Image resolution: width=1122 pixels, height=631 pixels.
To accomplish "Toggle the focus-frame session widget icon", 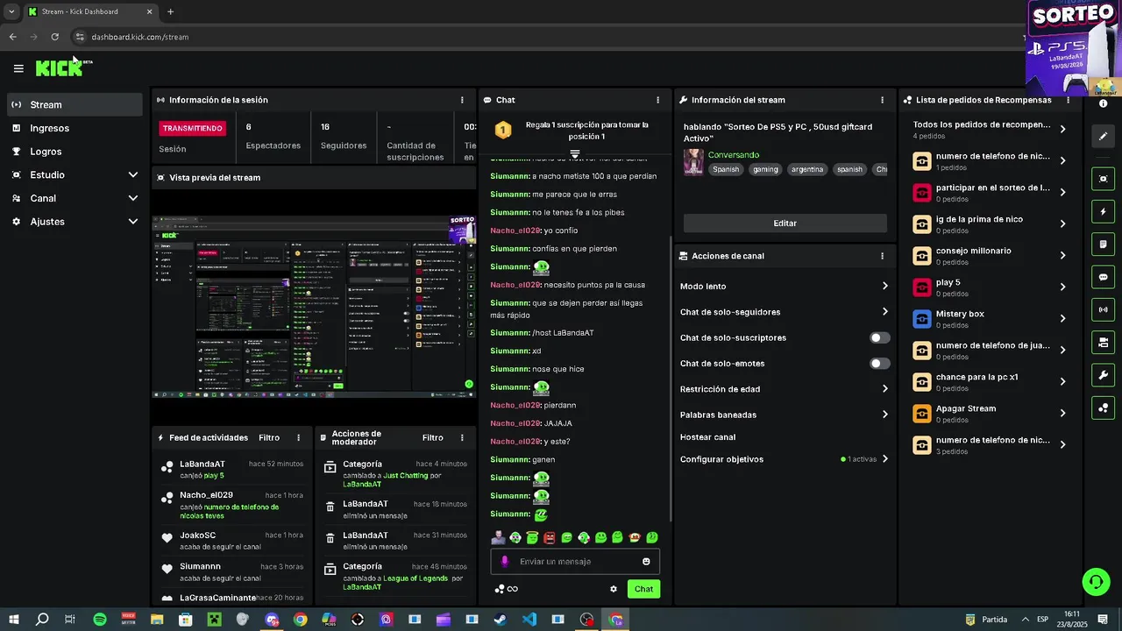I will (x=1104, y=179).
